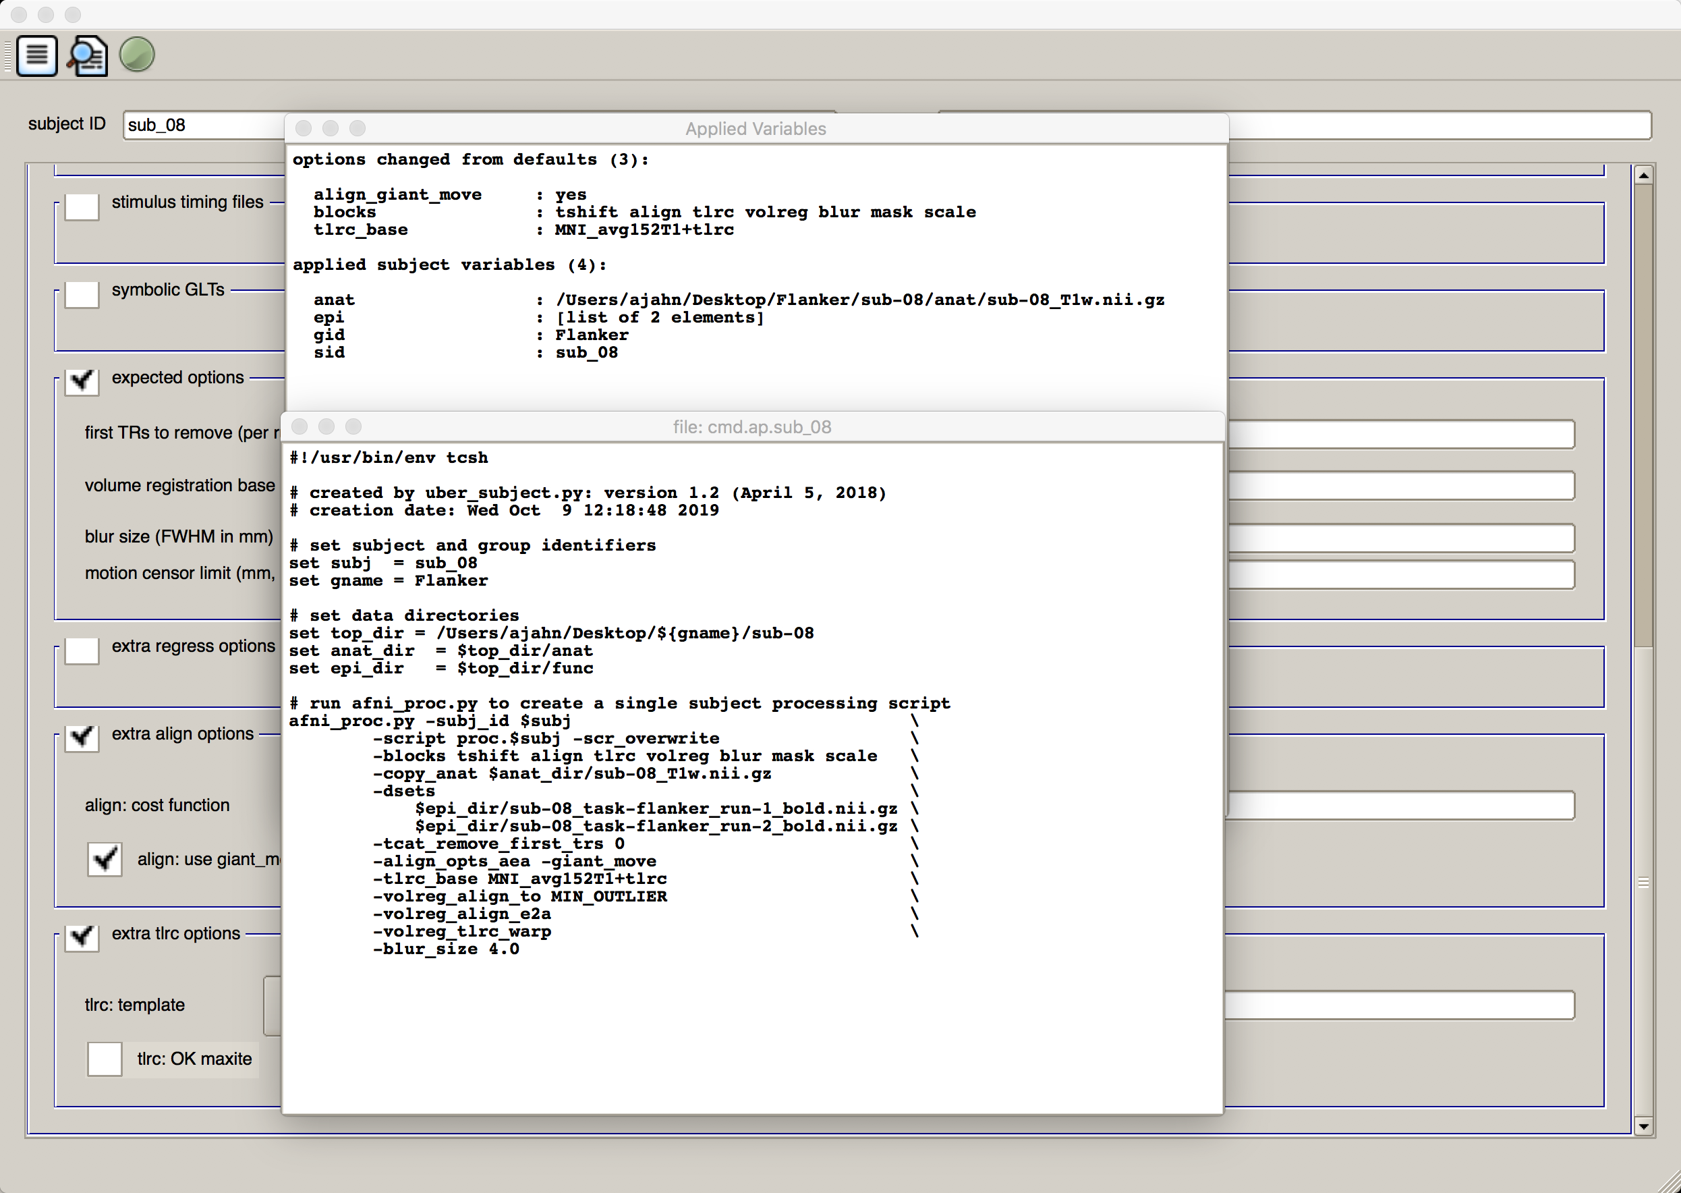Viewport: 1681px width, 1193px height.
Task: Click the '-blocks tshift align tlrc' script line
Action: (x=625, y=756)
